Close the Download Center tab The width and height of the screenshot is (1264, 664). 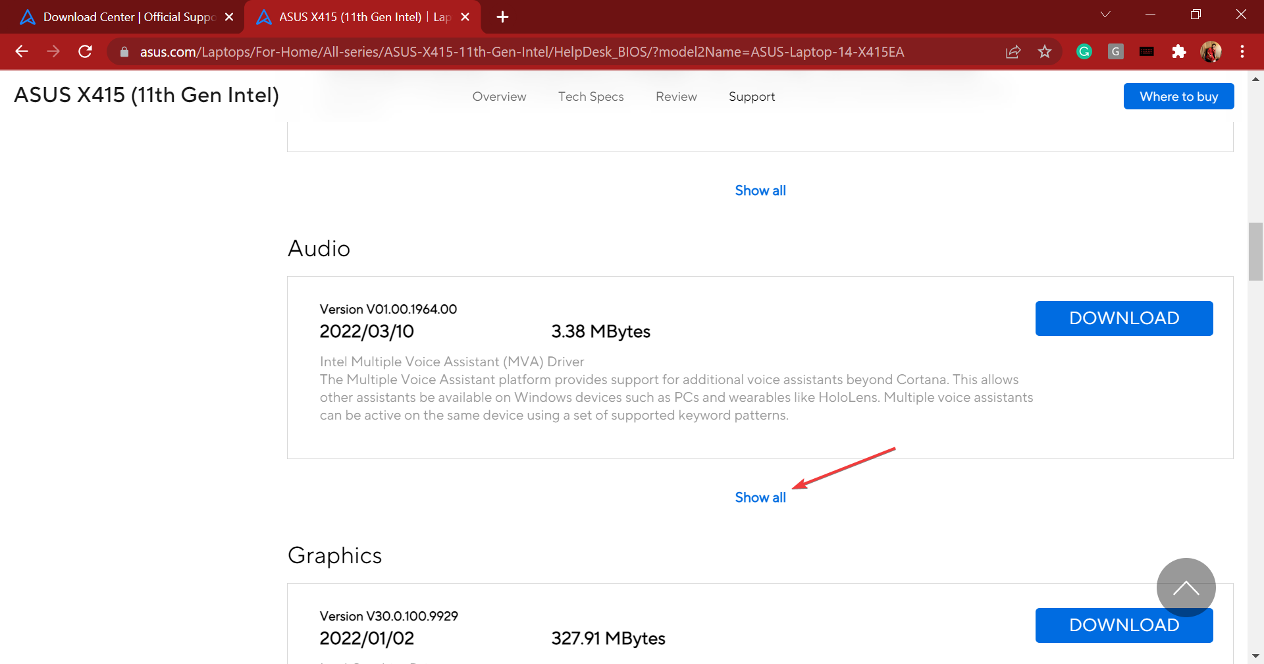pos(229,17)
